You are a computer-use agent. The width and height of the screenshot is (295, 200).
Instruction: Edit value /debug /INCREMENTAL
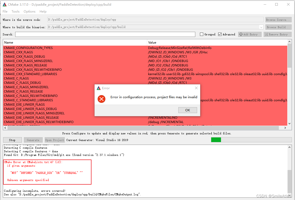[x=165, y=122]
